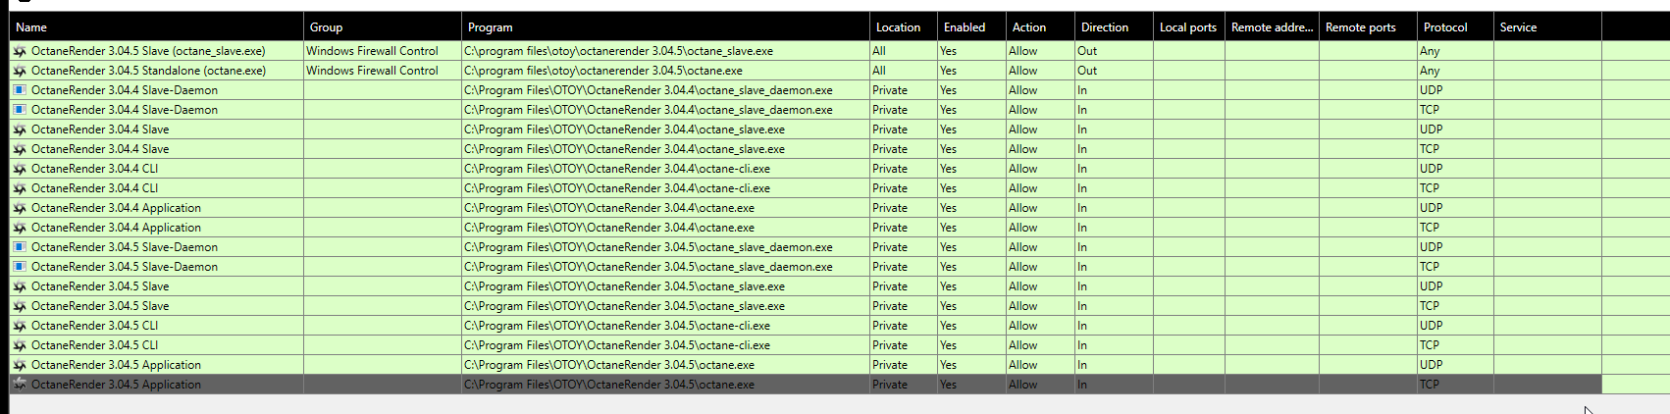Select the Windows Firewall Control group cell of the Standalone rule
The height and width of the screenshot is (414, 1670).
coord(372,71)
